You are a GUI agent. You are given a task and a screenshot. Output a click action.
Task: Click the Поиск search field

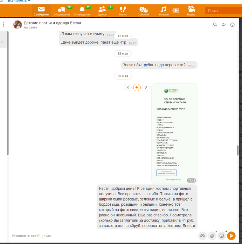(x=223, y=11)
